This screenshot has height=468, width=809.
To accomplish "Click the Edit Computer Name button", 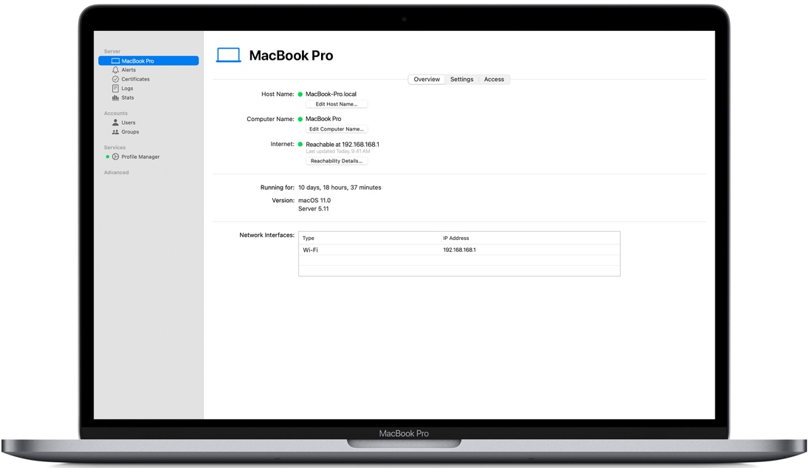I will [337, 128].
